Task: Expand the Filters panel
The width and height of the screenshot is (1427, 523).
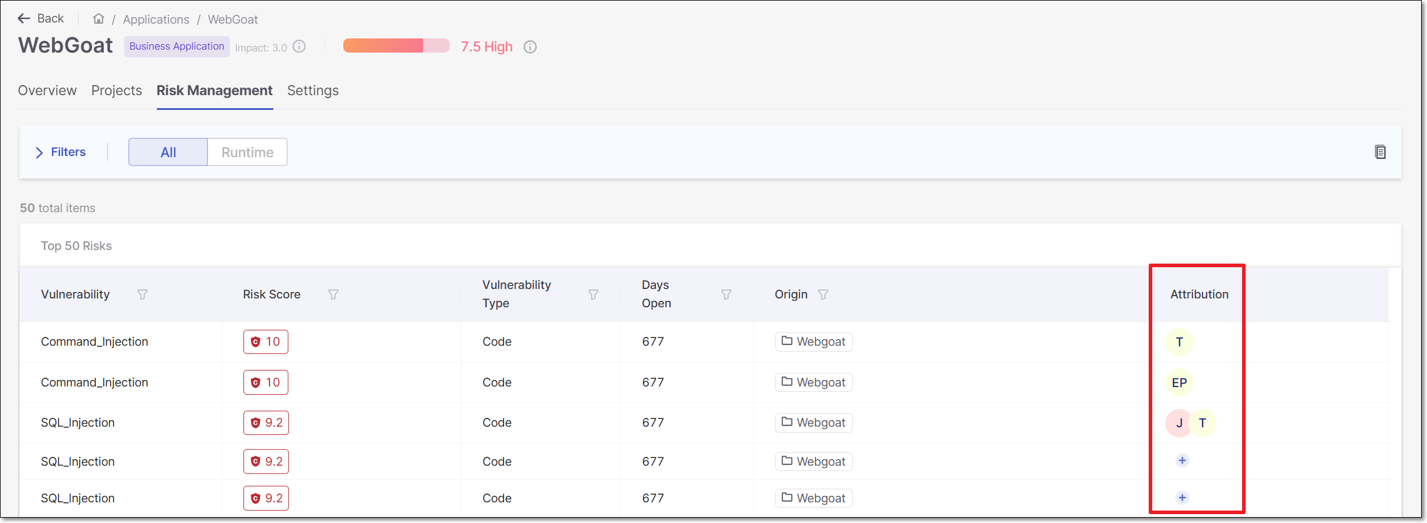Action: point(60,152)
